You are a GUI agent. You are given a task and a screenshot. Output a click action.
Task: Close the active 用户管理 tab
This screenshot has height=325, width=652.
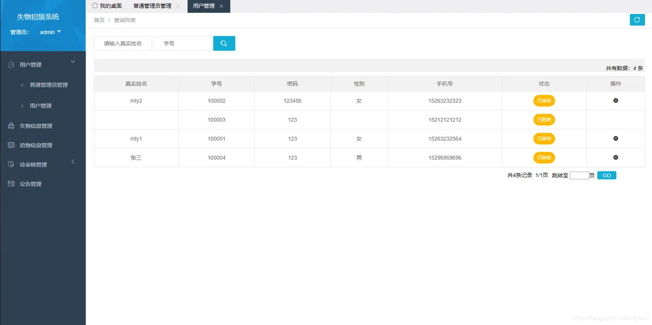pyautogui.click(x=221, y=6)
